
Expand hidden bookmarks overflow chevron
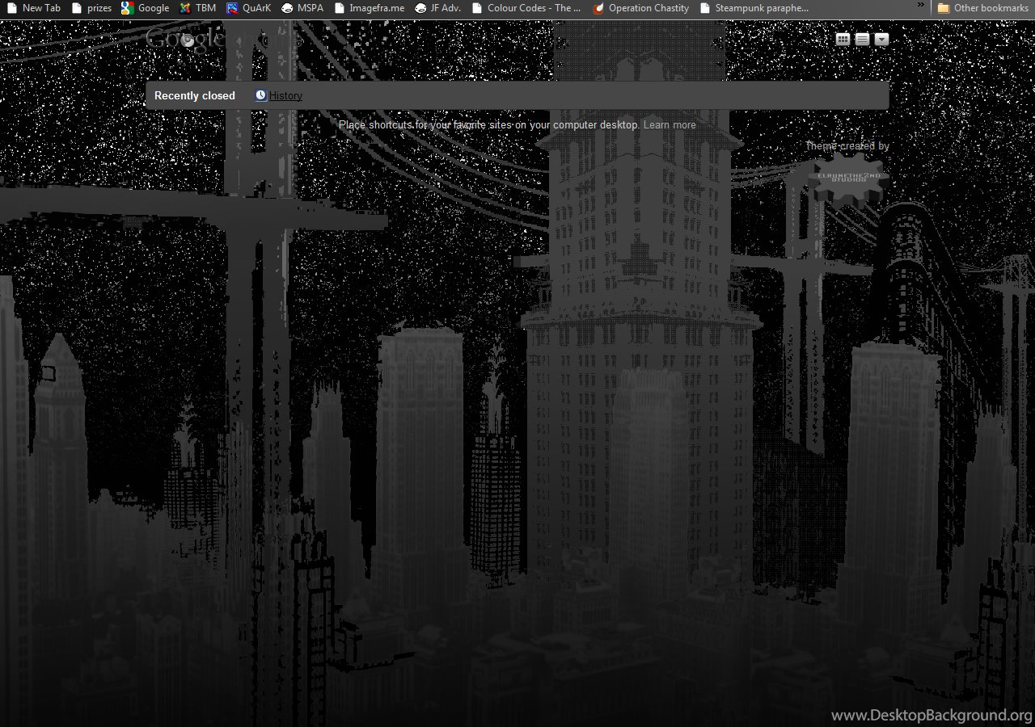tap(920, 6)
